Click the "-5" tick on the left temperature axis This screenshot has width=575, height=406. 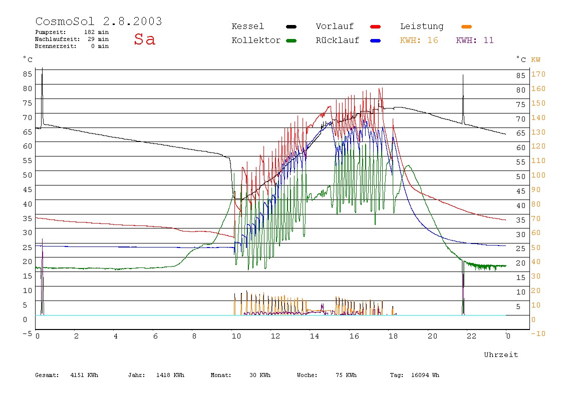tap(28, 333)
